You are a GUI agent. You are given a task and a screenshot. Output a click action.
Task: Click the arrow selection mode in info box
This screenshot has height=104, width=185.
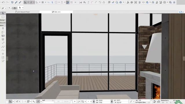20,8
